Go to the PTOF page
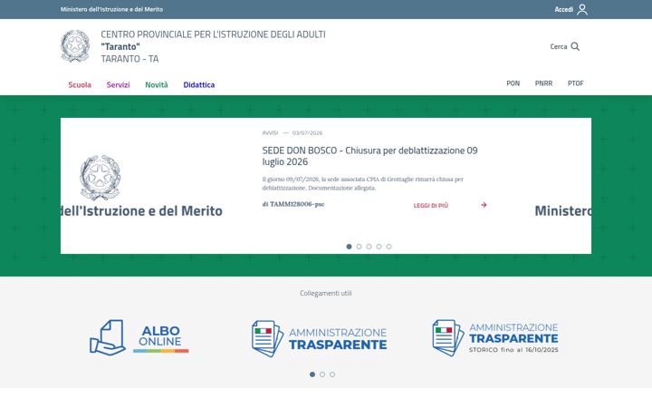 576,83
